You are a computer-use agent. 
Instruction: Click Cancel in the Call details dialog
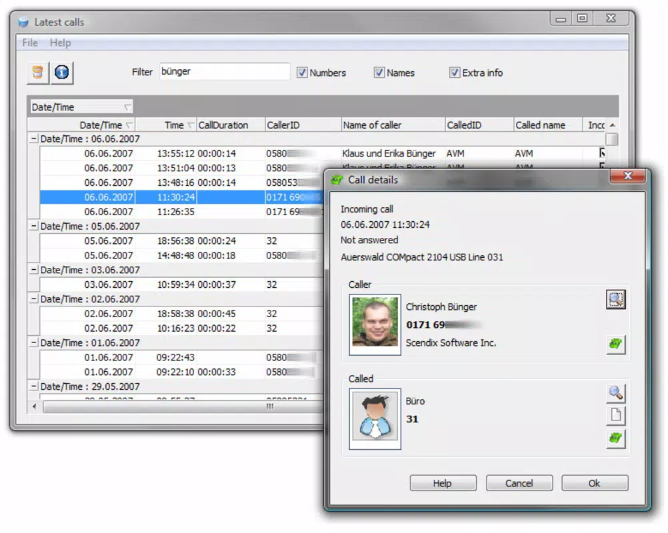pos(519,483)
